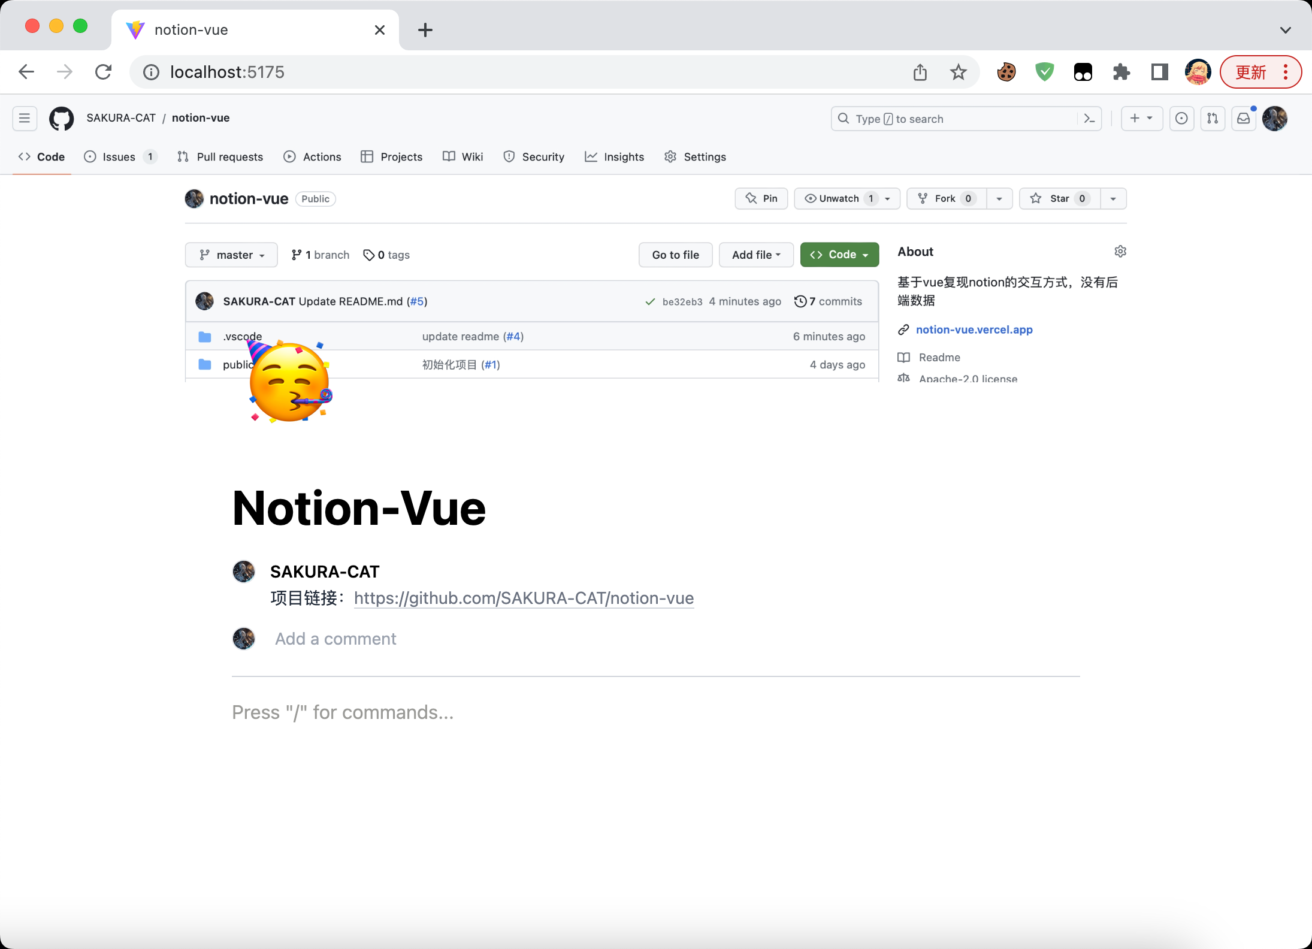Open the green Code dropdown
The image size is (1312, 949).
coord(839,255)
